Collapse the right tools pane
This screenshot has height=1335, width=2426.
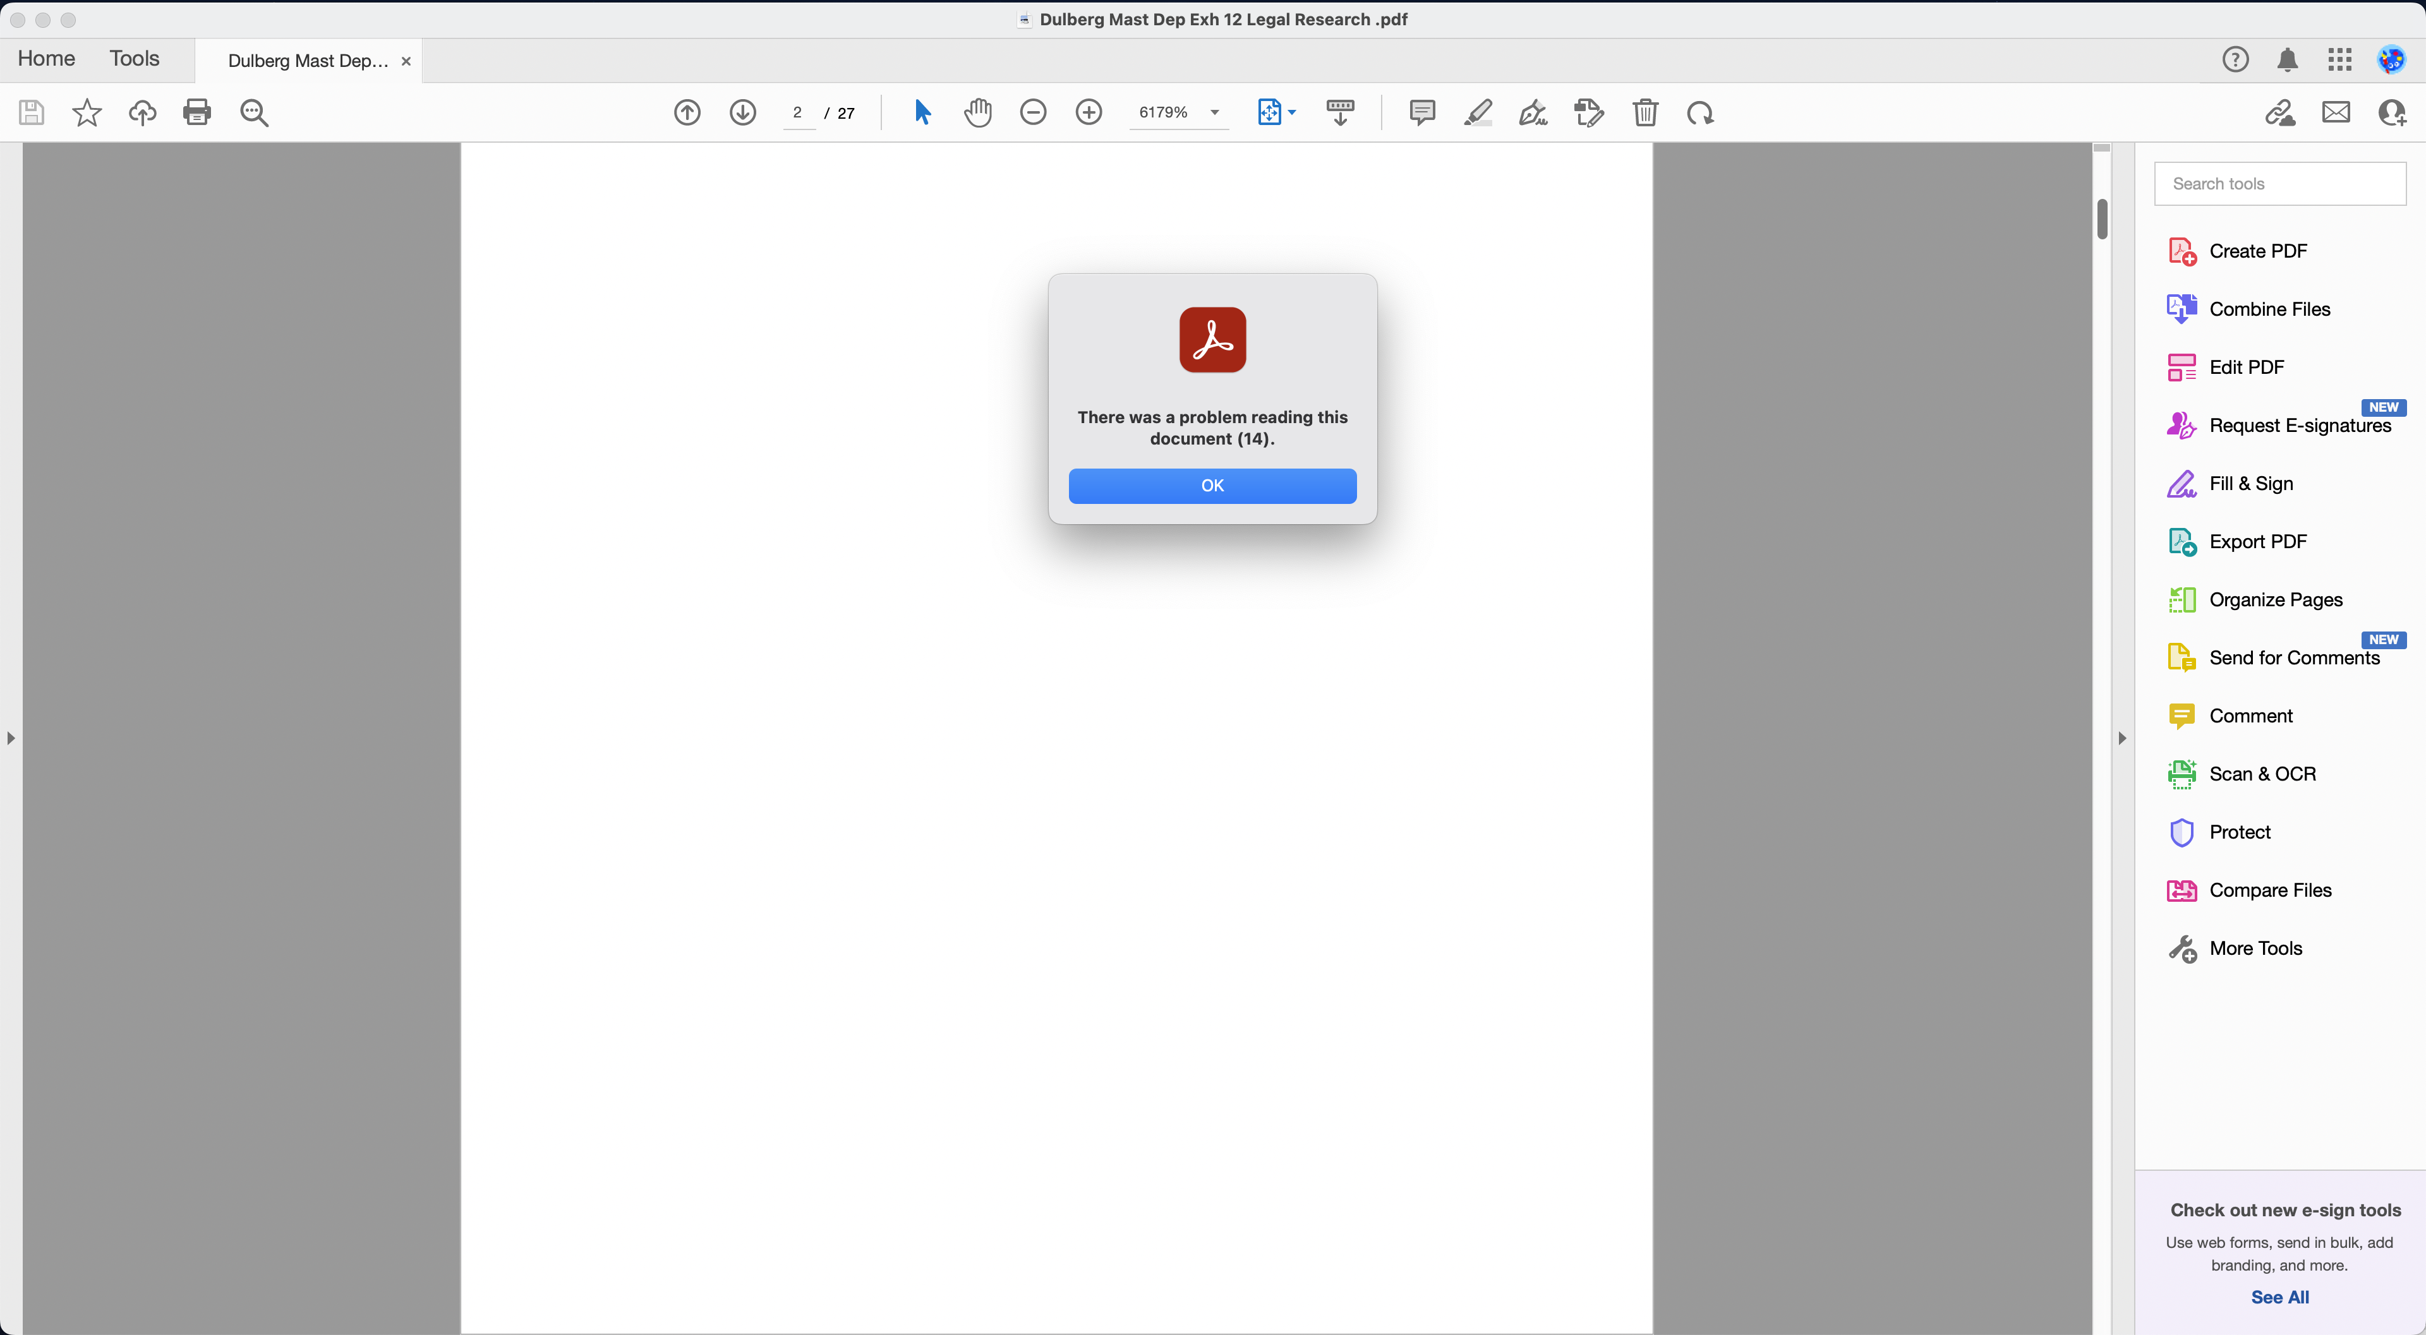tap(2122, 738)
